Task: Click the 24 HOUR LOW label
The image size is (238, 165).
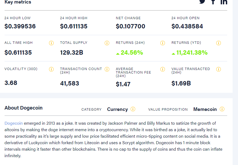Action: coord(18,18)
